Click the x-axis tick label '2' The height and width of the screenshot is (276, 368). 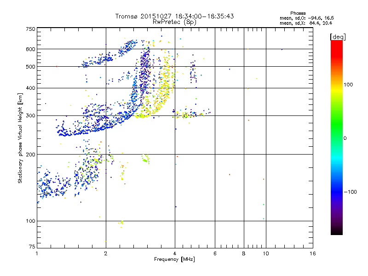[106, 253]
